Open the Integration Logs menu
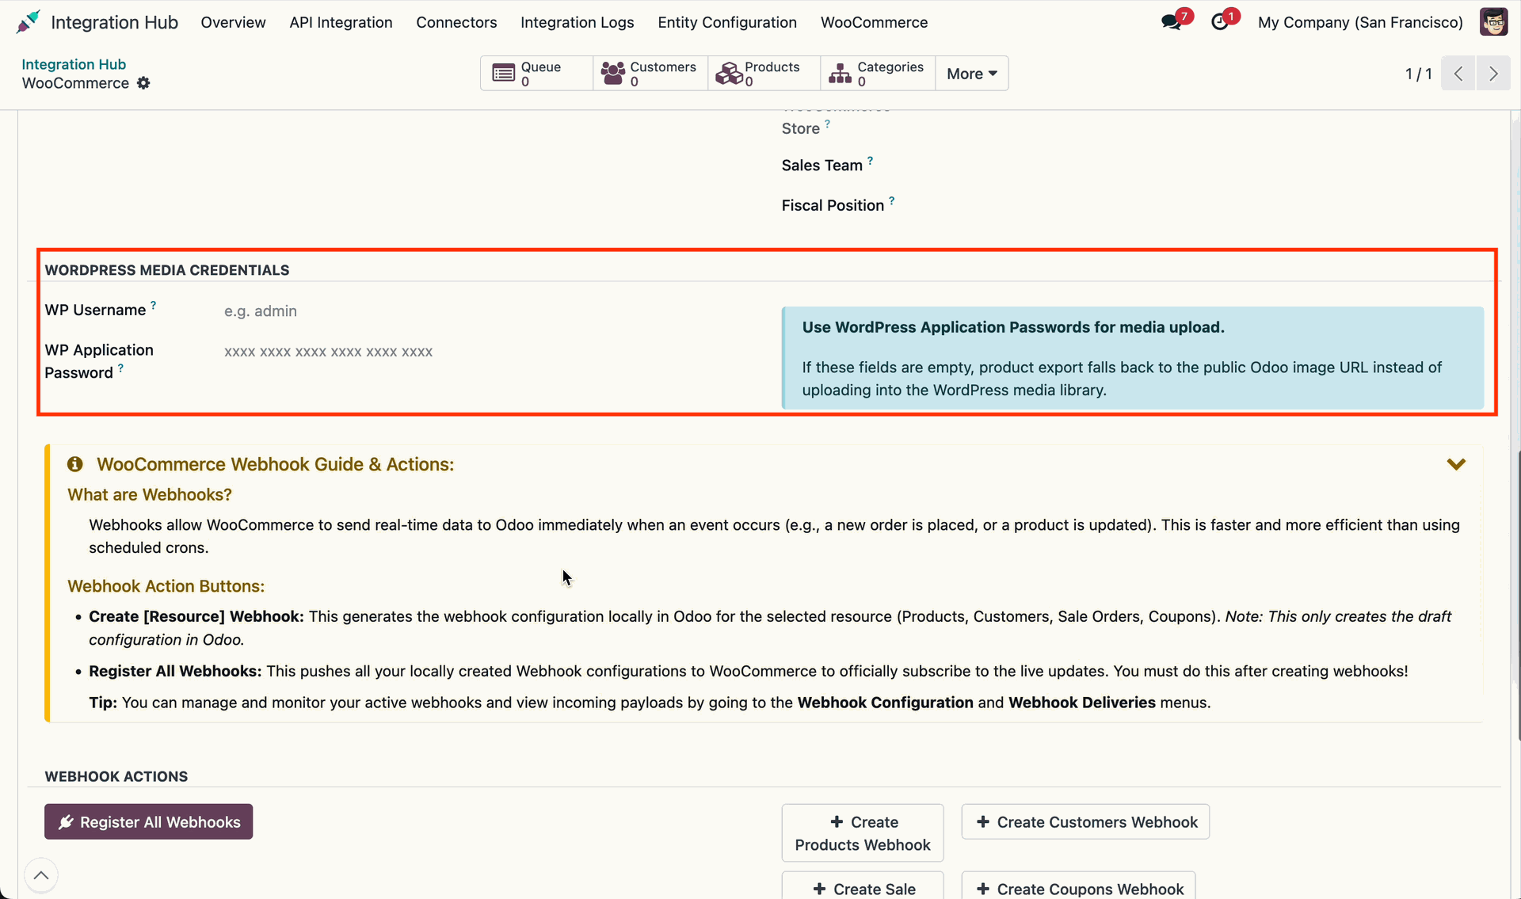 577,22
